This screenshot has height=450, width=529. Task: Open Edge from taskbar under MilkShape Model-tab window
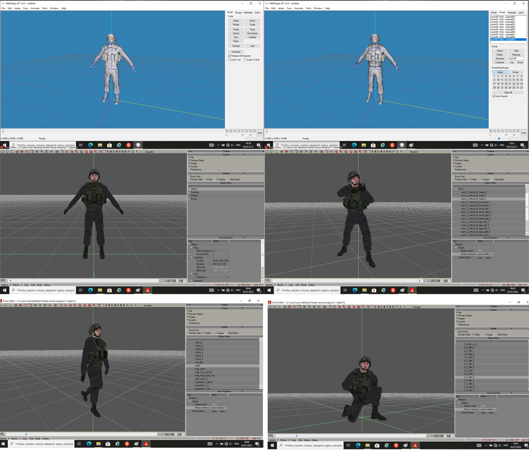point(90,145)
